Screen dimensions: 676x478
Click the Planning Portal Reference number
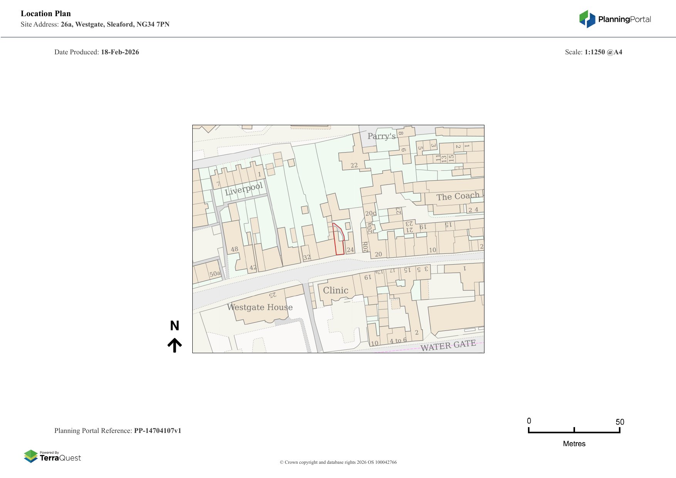click(x=157, y=431)
